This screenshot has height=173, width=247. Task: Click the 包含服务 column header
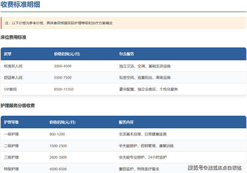pyautogui.click(x=127, y=54)
